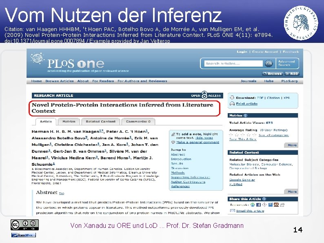Switch to the Related Content tab
Screen dimensions: 324x243
click(101, 122)
